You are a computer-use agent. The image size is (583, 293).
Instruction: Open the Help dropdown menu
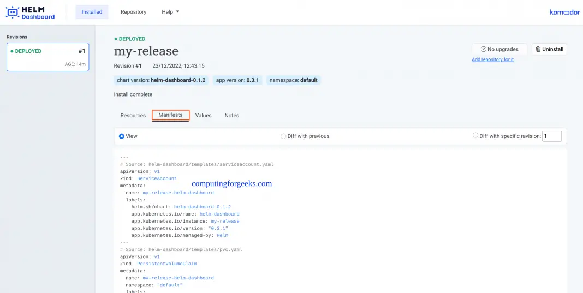[x=170, y=12]
